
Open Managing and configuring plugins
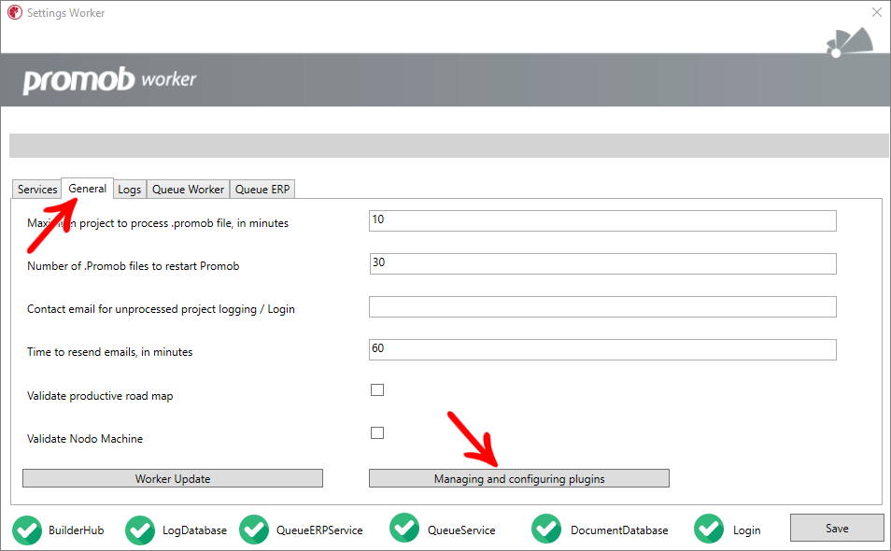coord(519,478)
